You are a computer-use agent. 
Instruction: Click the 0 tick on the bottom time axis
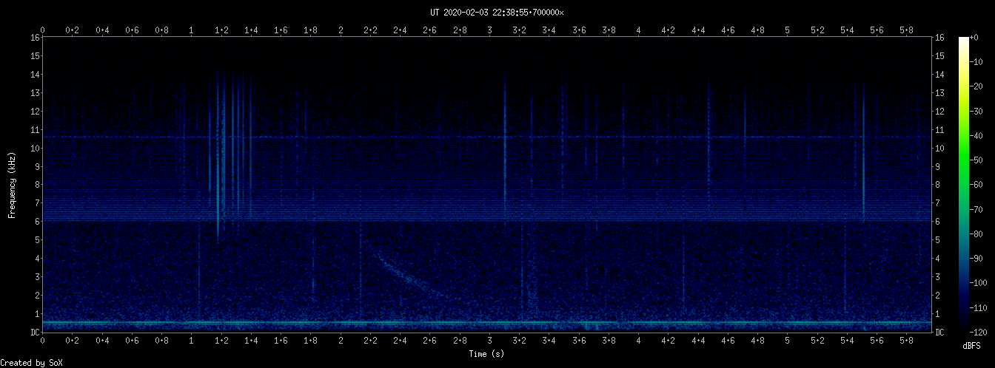(43, 341)
